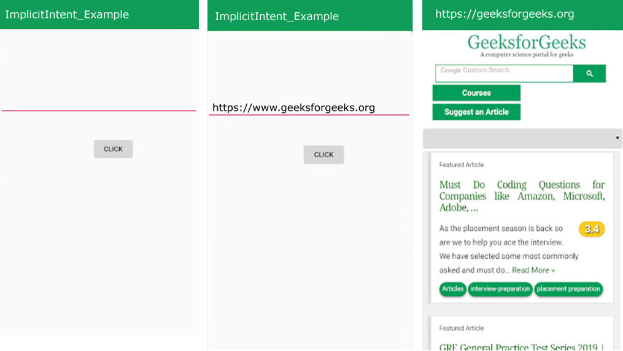
Task: Focus the empty URL text field
Action: [x=99, y=103]
